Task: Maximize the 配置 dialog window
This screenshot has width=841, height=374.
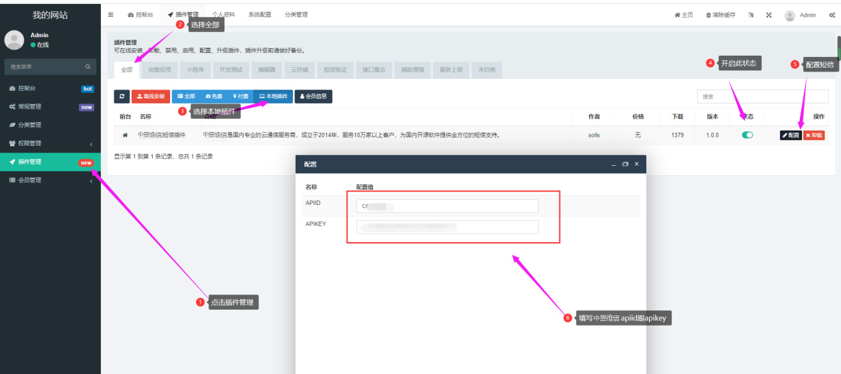Action: point(625,164)
